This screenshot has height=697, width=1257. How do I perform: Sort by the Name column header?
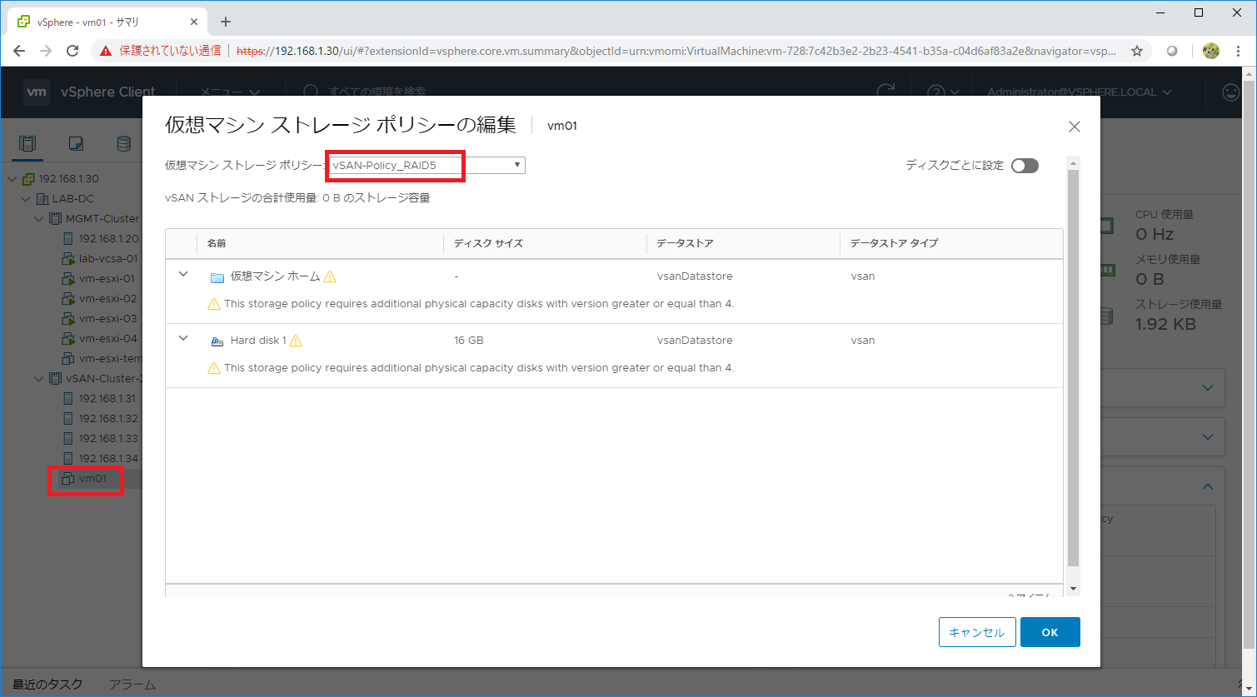217,243
